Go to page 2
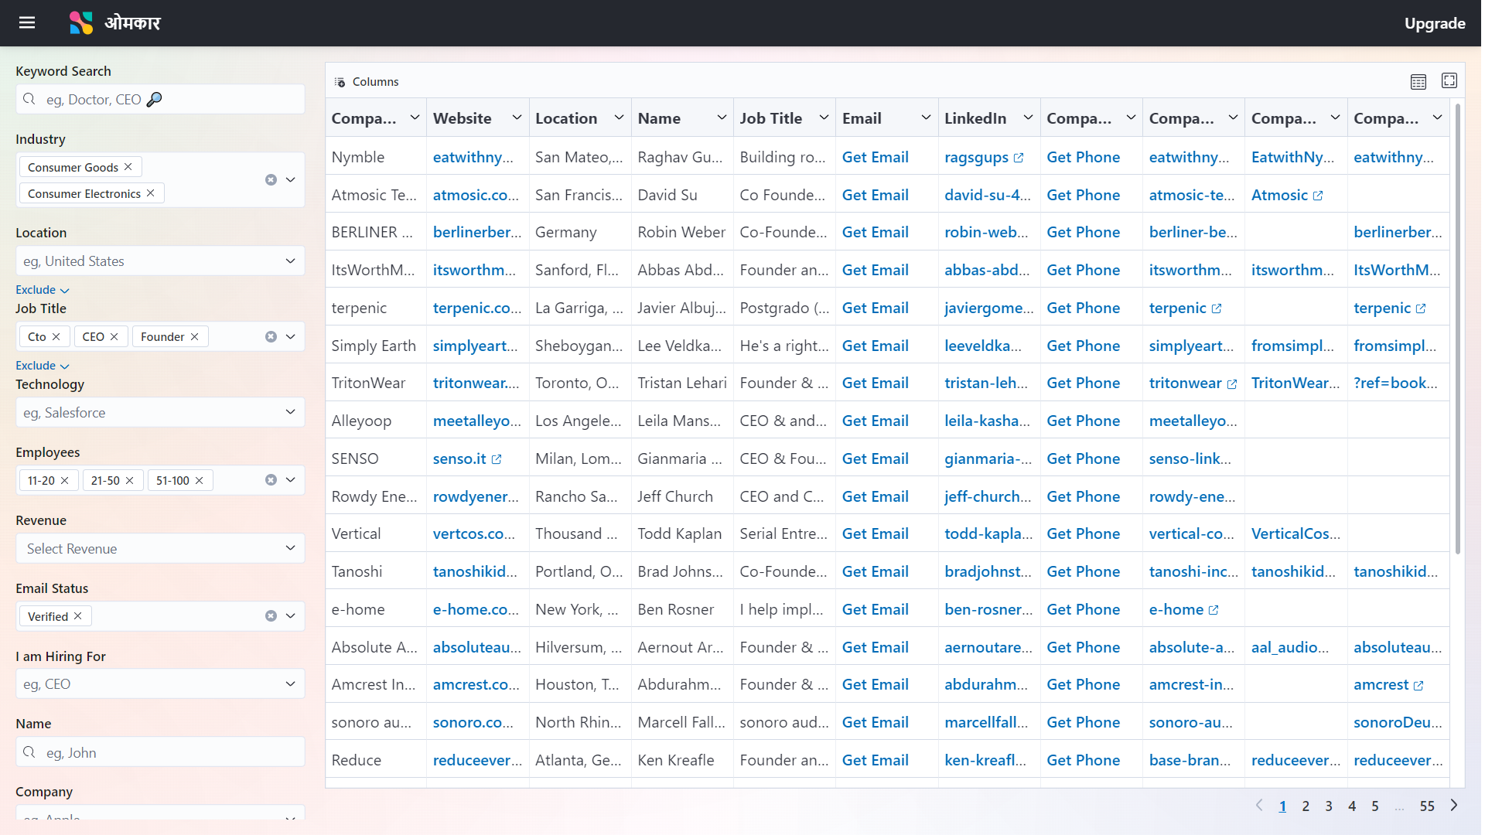1485x835 pixels. pyautogui.click(x=1306, y=806)
